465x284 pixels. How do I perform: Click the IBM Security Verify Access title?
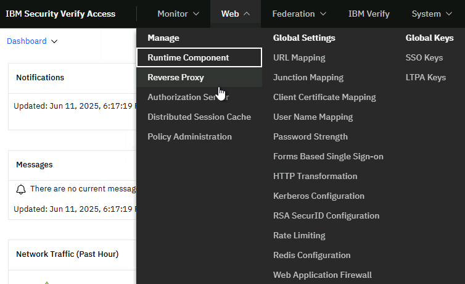click(x=60, y=14)
